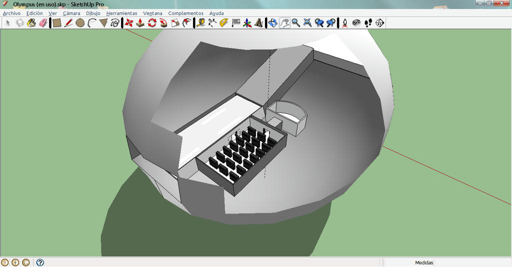Select the Rectangle drawing tool
512x267 pixels.
[57, 23]
